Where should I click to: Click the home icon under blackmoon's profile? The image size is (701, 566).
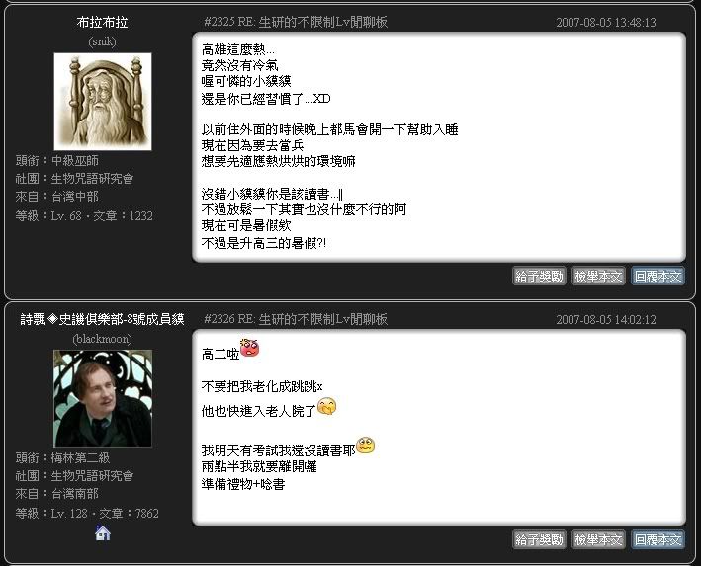[x=103, y=533]
